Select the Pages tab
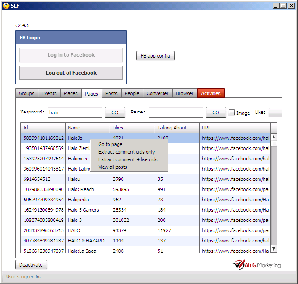This screenshot has height=284, width=298. point(92,94)
